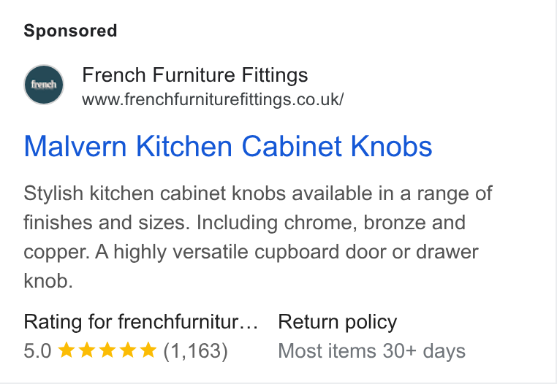557x384 pixels.
Task: Open the Malvern Kitchen Cabinet Knobs headline
Action: (x=228, y=146)
